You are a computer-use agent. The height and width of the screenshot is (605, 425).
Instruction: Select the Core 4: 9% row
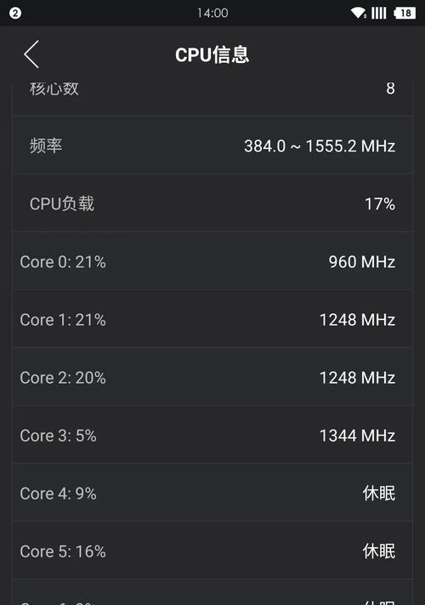pyautogui.click(x=212, y=493)
